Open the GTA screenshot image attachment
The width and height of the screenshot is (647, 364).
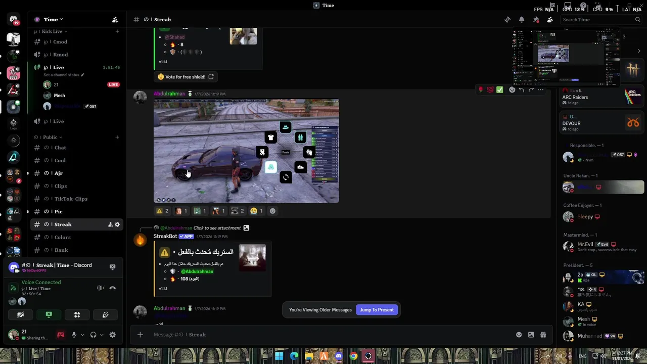click(246, 151)
